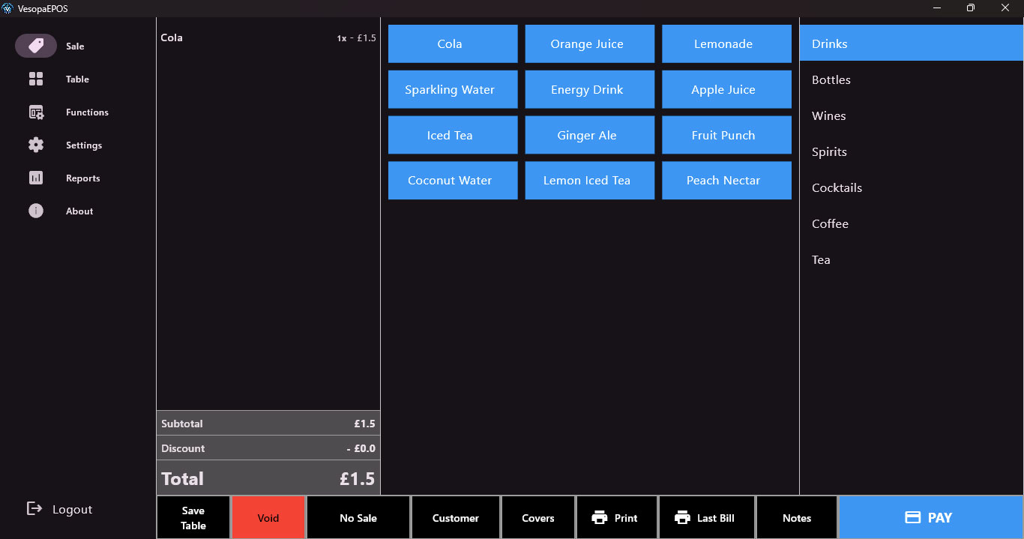Screen dimensions: 1024x539
Task: Add Iced Tea to the order
Action: (453, 135)
